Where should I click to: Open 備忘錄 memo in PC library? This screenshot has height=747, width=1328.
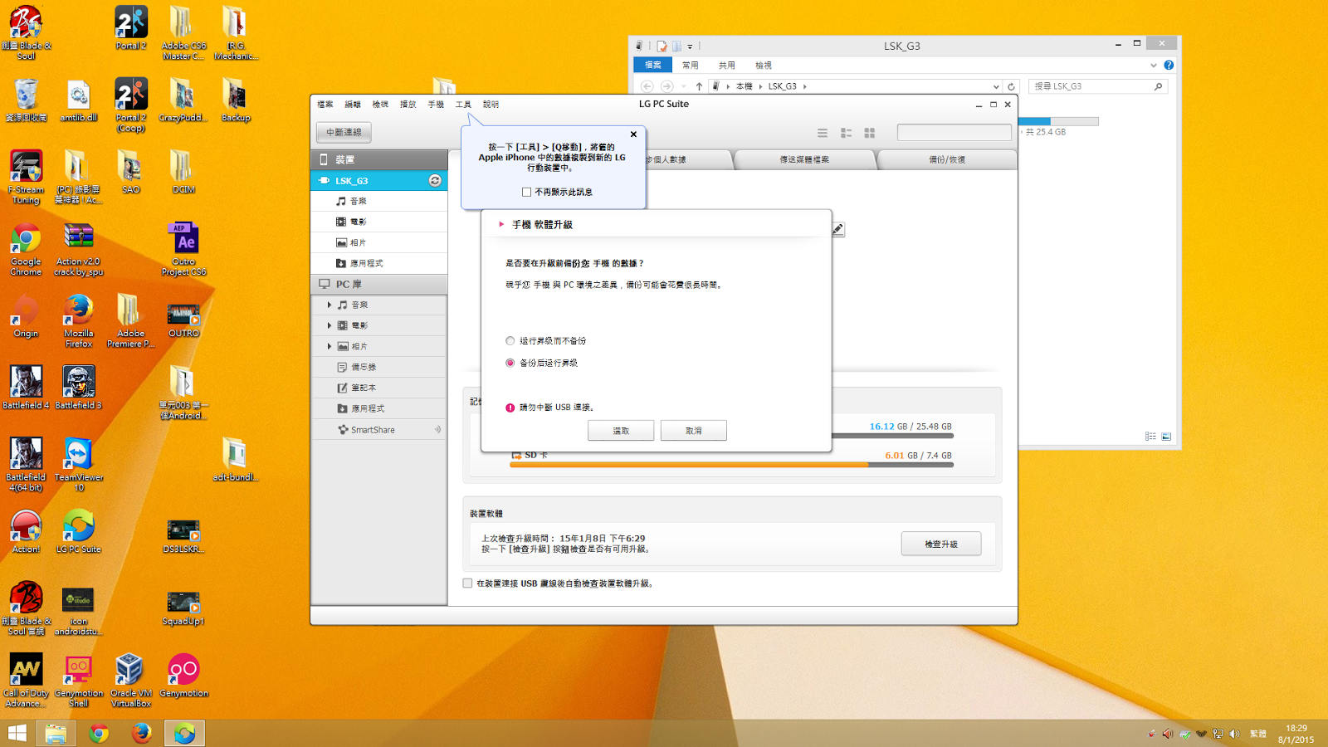pos(379,367)
